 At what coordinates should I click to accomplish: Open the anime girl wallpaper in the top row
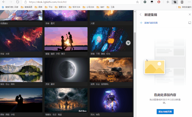click(x=21, y=15)
